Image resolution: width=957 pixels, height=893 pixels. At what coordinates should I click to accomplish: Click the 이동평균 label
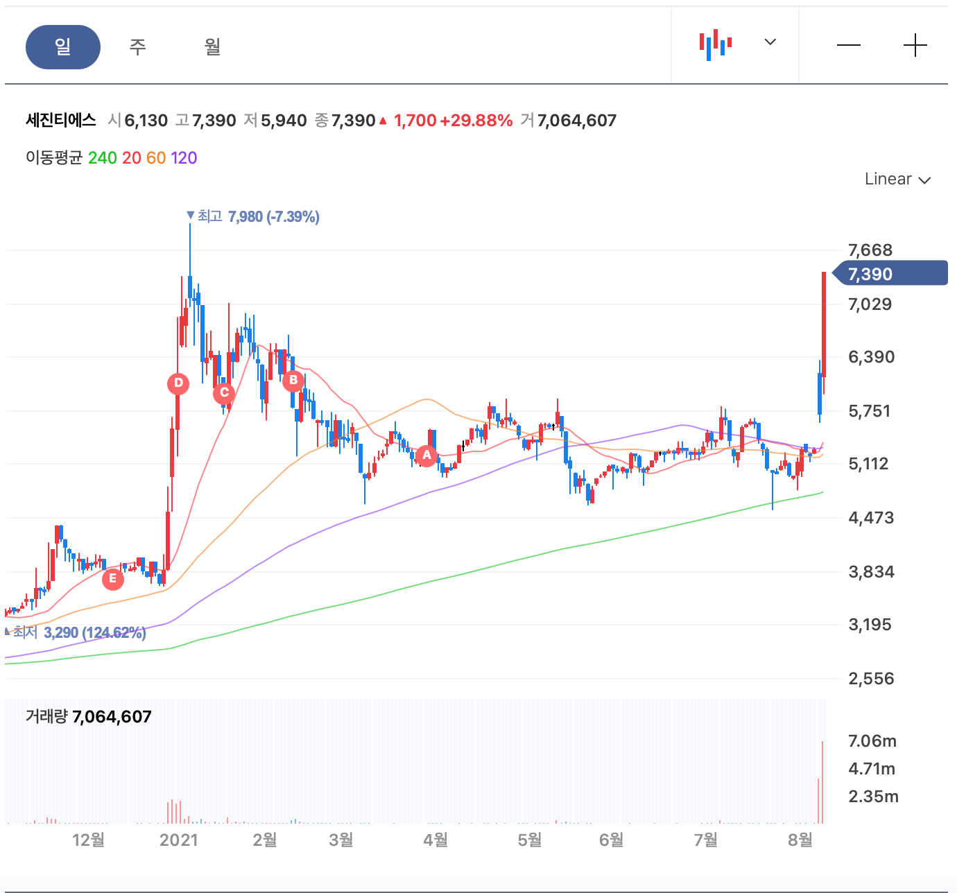click(x=54, y=158)
